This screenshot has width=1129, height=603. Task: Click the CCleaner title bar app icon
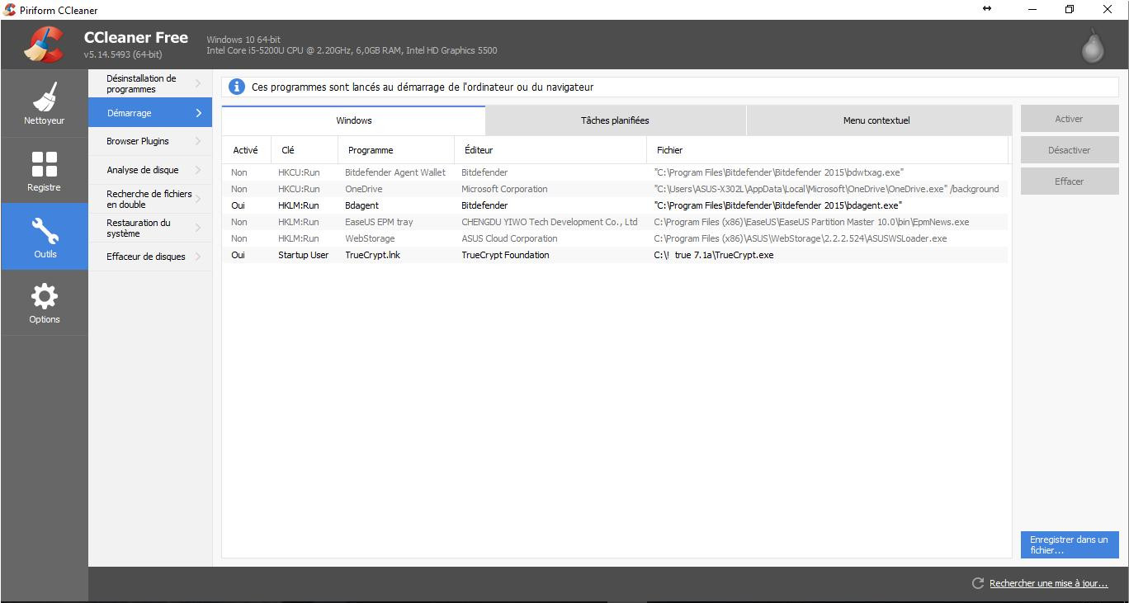click(x=10, y=10)
